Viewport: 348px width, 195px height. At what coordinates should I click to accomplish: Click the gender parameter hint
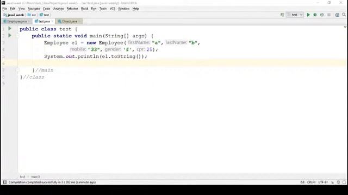[x=113, y=49]
